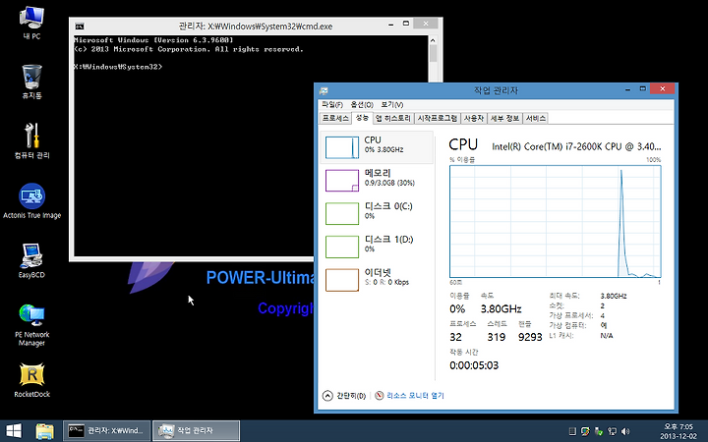Launch RocketDock from the desktop
The width and height of the screenshot is (708, 442).
pos(31,380)
